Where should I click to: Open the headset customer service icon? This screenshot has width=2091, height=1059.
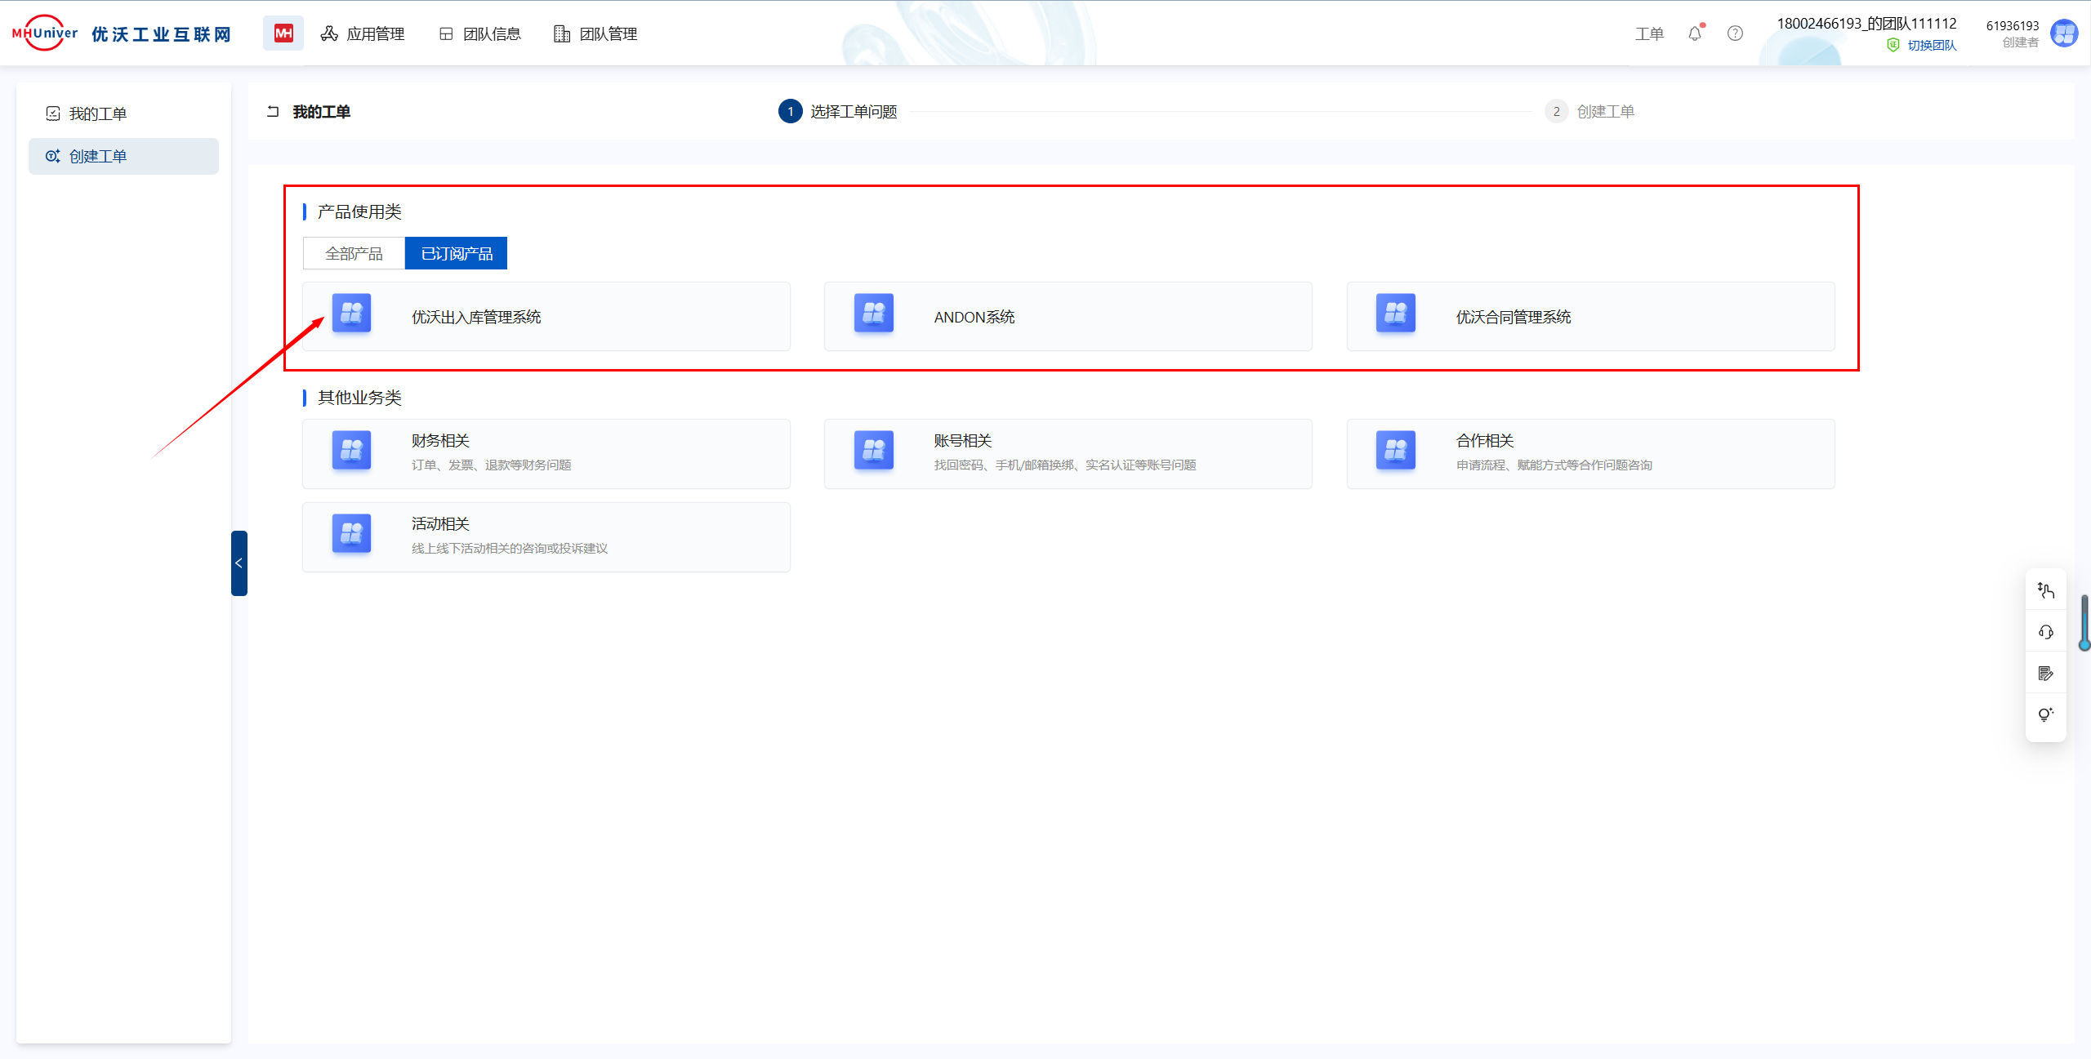2045,632
